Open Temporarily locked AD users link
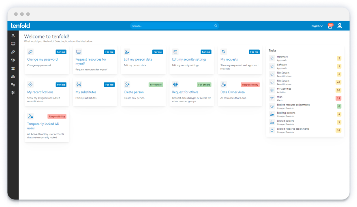This screenshot has width=357, height=207. [43, 126]
